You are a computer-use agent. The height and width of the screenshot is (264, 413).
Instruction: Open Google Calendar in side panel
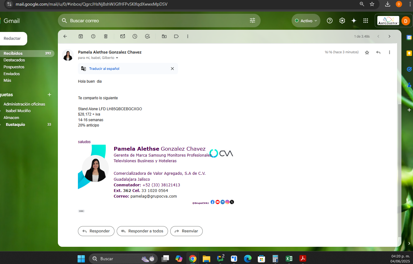(409, 38)
